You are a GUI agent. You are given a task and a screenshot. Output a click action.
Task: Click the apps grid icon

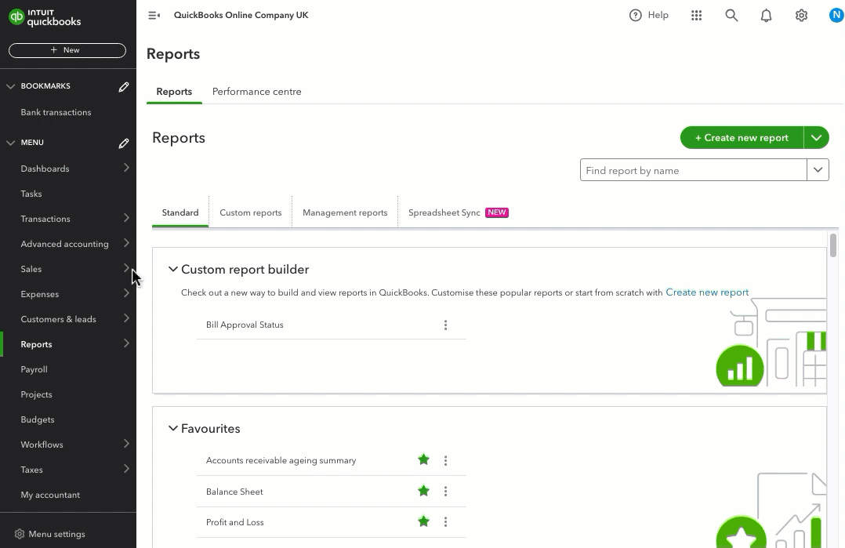(696, 15)
